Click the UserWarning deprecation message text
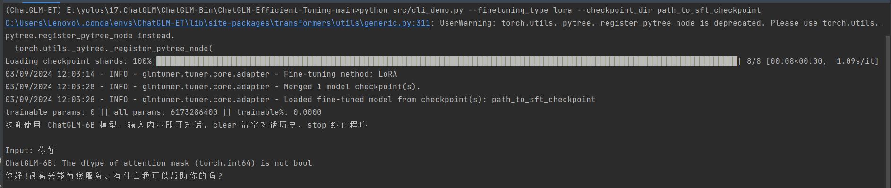Image resolution: width=891 pixels, height=188 pixels. pyautogui.click(x=661, y=23)
